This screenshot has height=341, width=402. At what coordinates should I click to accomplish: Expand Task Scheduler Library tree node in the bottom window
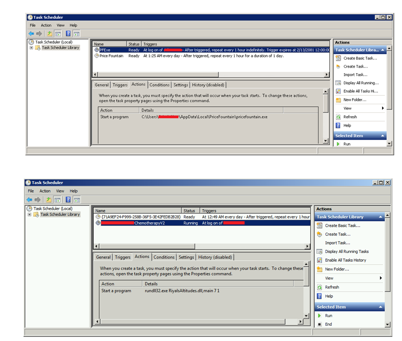click(30, 215)
